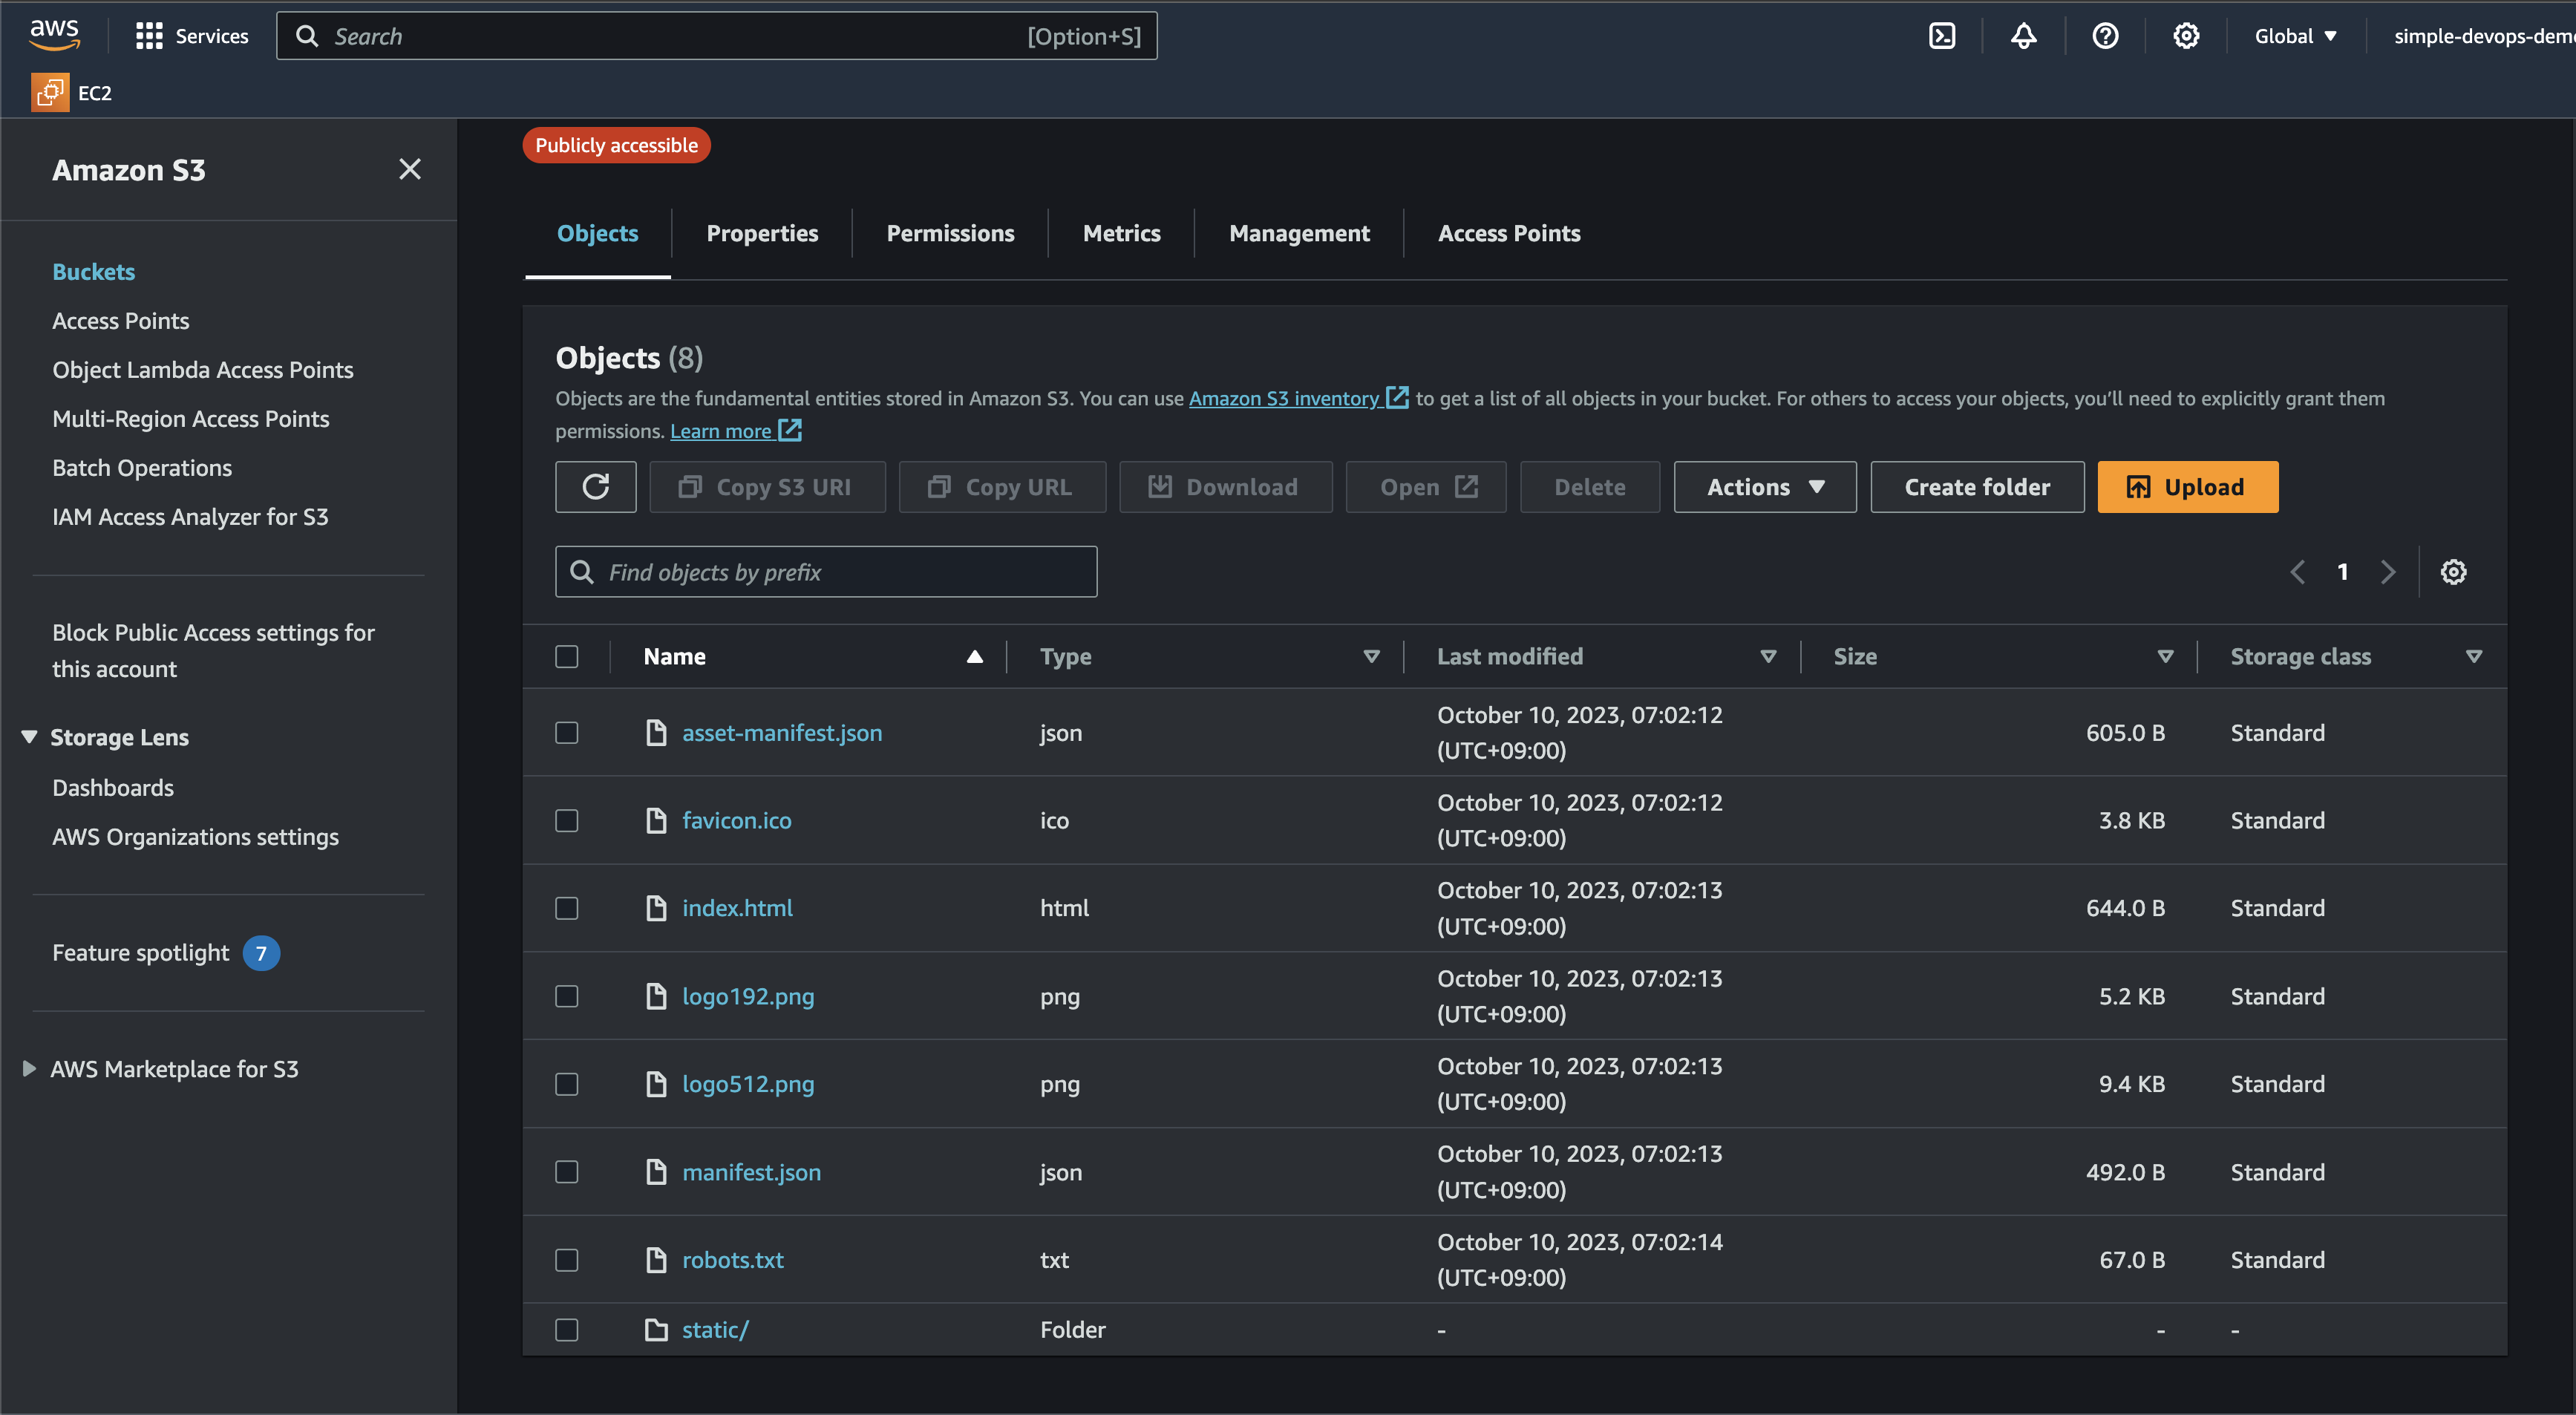Viewport: 2576px width, 1415px height.
Task: Tick the checkbox for robots.txt
Action: click(567, 1260)
